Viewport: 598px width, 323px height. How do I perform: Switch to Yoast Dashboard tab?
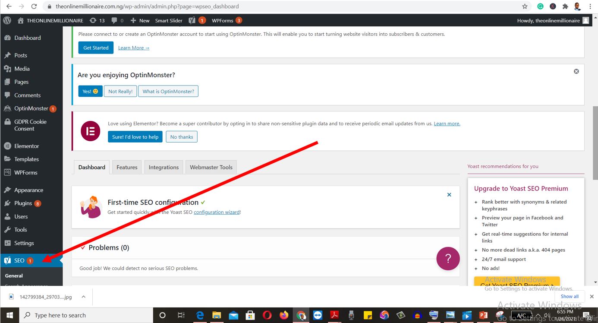91,167
